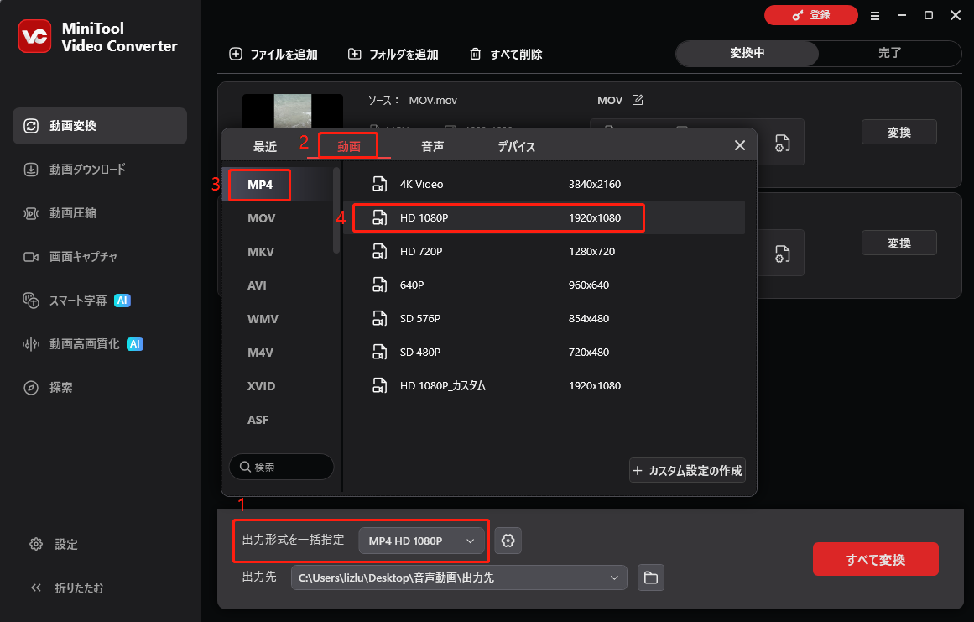Screen dimensions: 974x622
Task: Click the 3840x2160 resolution text
Action: click(x=595, y=184)
